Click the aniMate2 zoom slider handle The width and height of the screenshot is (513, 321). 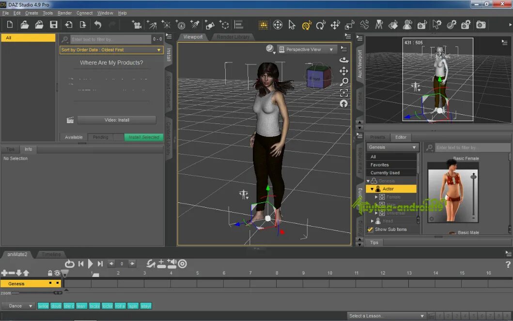coord(58,293)
